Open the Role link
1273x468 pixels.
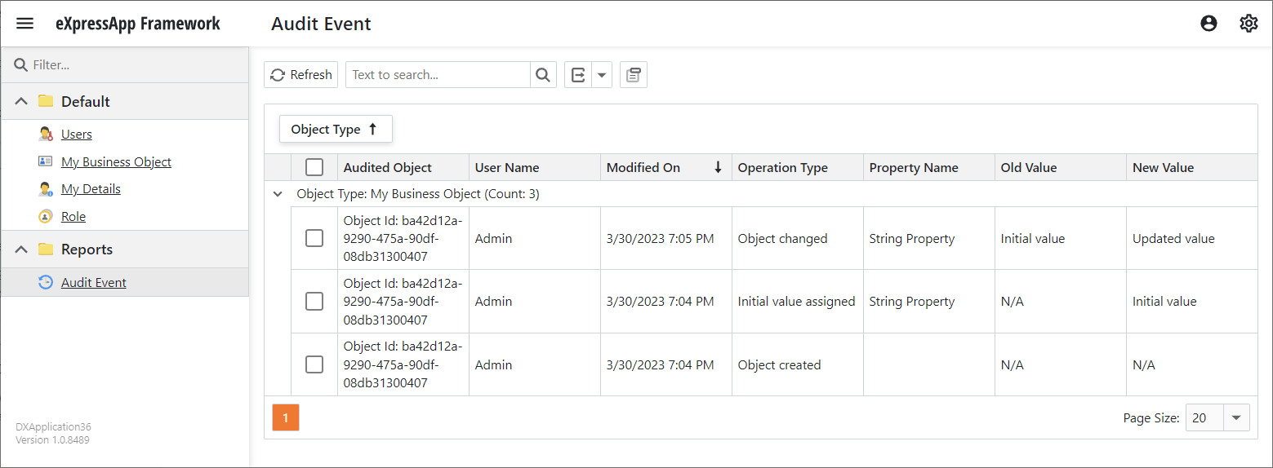point(73,217)
